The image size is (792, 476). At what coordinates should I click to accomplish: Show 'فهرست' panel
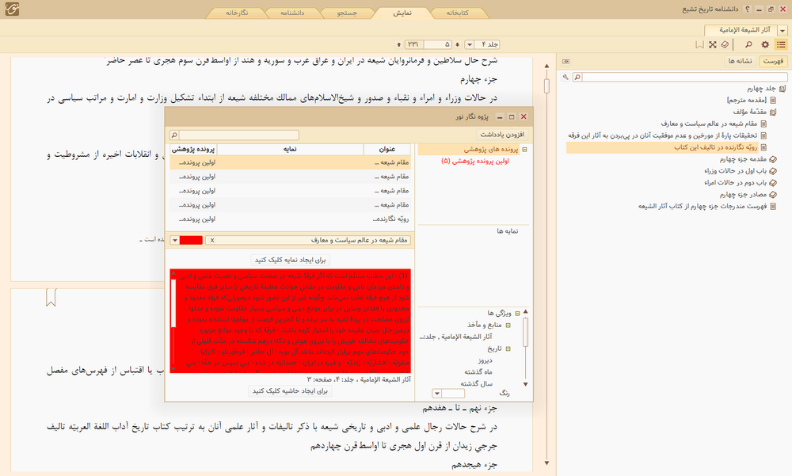(773, 61)
